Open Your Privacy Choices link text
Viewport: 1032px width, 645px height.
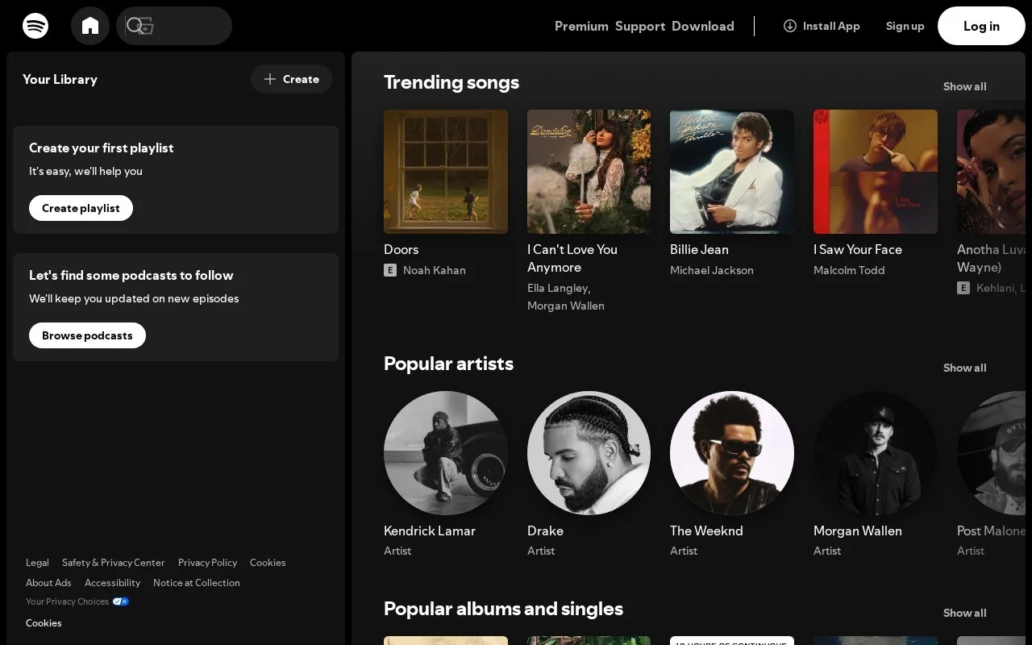coord(67,601)
